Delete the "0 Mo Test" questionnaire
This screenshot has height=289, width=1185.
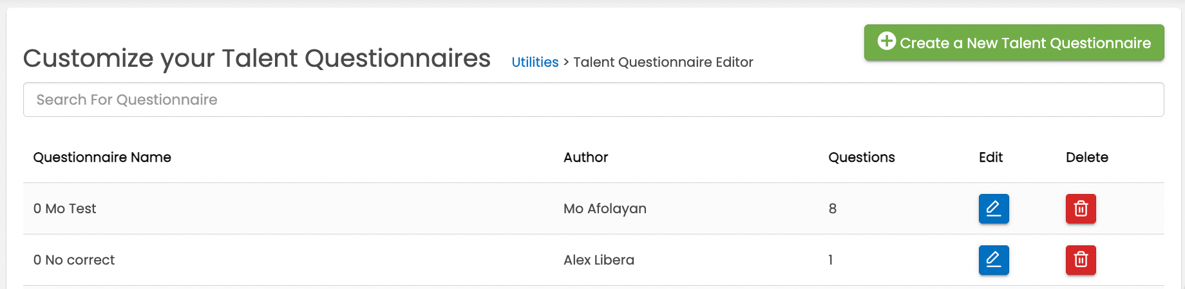[1081, 209]
